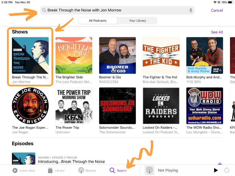The image size is (235, 176).
Task: Open The Power Trip Morning Show artwork
Action: [x=74, y=106]
